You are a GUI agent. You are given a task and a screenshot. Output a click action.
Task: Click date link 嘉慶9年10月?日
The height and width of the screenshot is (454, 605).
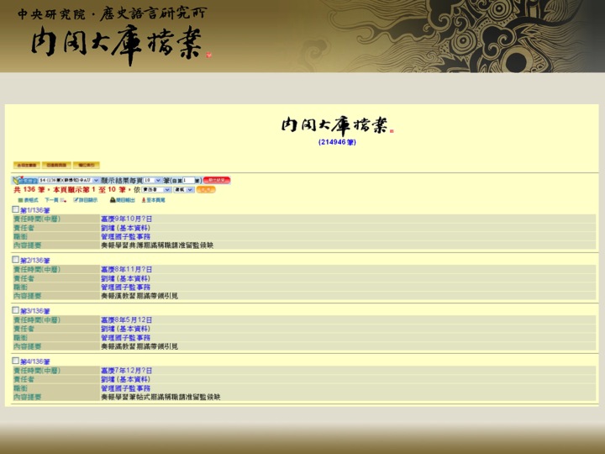127,219
